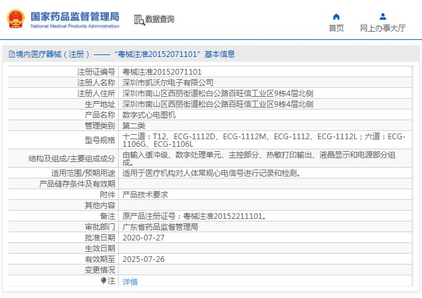422x298 pixels.
Task: Click the 注册证编号 label
Action: click(96, 72)
